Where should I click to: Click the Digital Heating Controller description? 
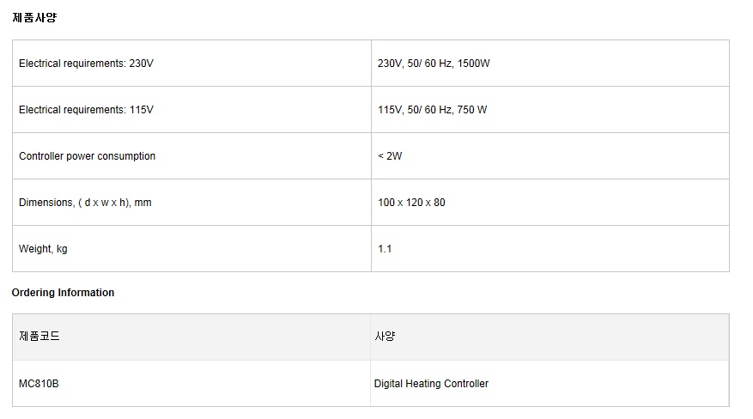[431, 384]
